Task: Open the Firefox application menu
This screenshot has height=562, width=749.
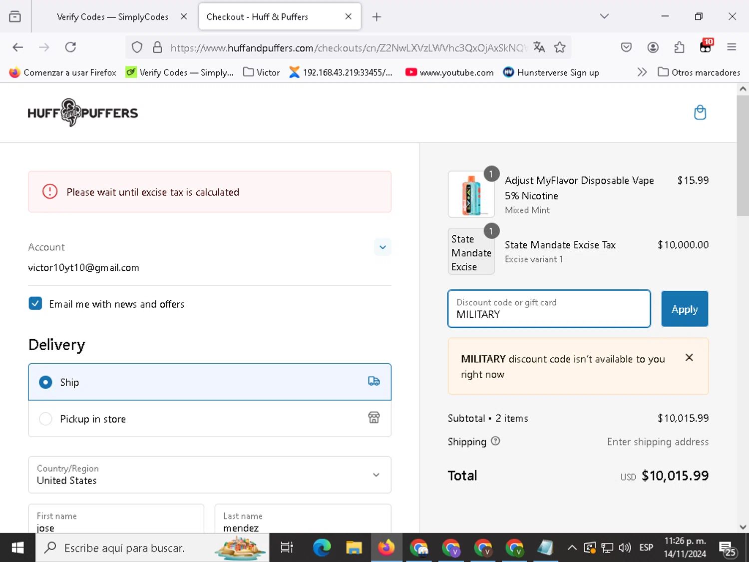Action: [x=732, y=47]
